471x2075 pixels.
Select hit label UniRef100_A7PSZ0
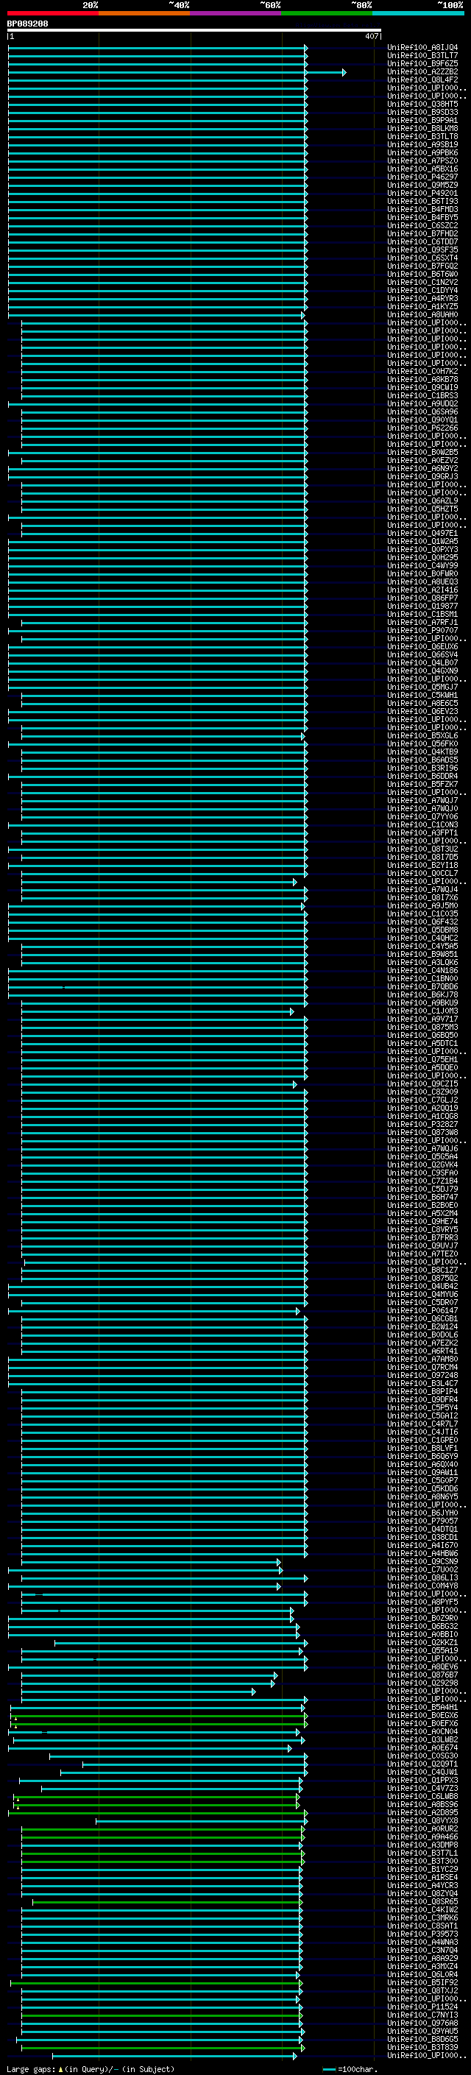coord(422,161)
